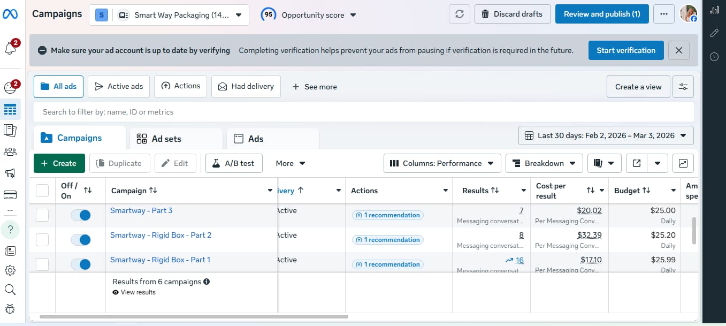The image size is (726, 326).
Task: Open the three-dots more options button
Action: click(x=664, y=14)
